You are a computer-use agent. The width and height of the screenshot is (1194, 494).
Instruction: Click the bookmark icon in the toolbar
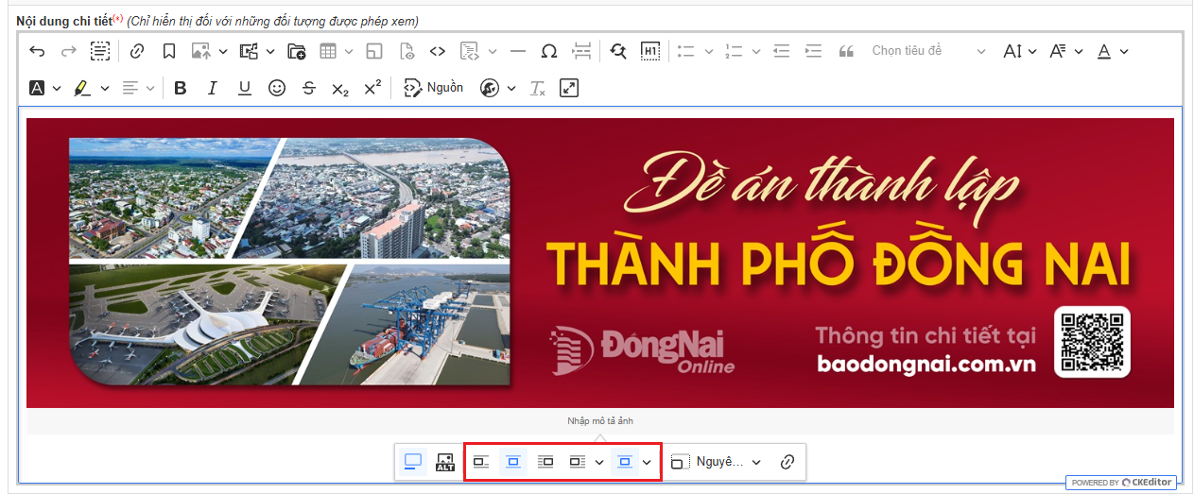click(x=168, y=51)
